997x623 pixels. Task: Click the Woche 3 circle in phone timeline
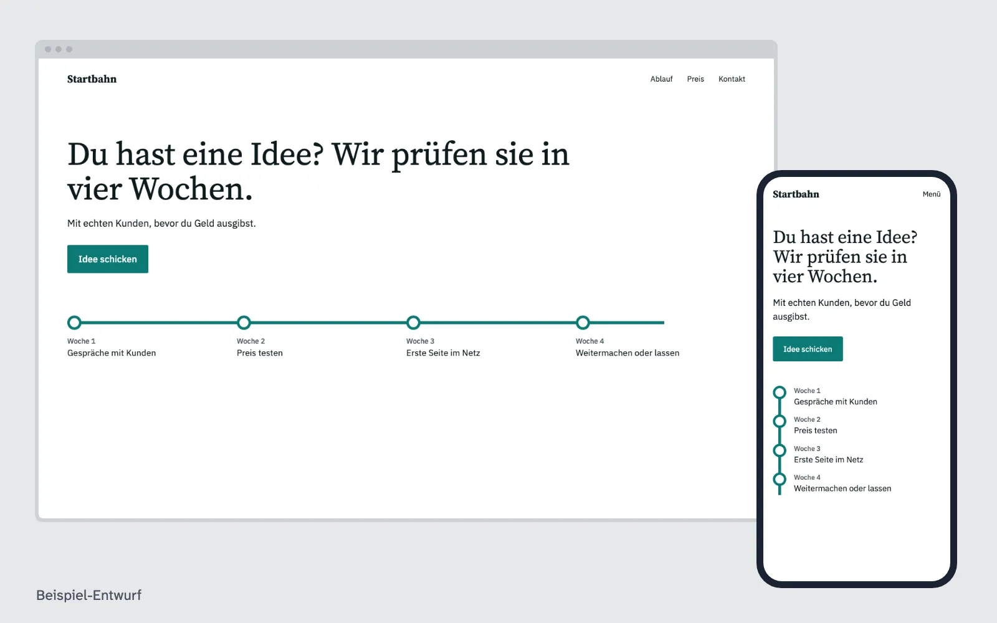click(780, 450)
